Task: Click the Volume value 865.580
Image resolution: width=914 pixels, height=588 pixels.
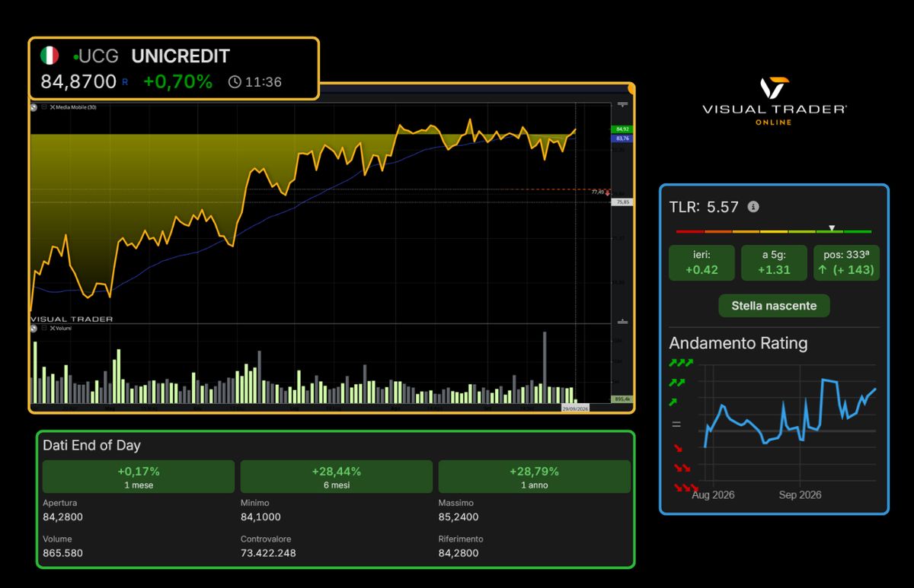Action: pyautogui.click(x=62, y=553)
